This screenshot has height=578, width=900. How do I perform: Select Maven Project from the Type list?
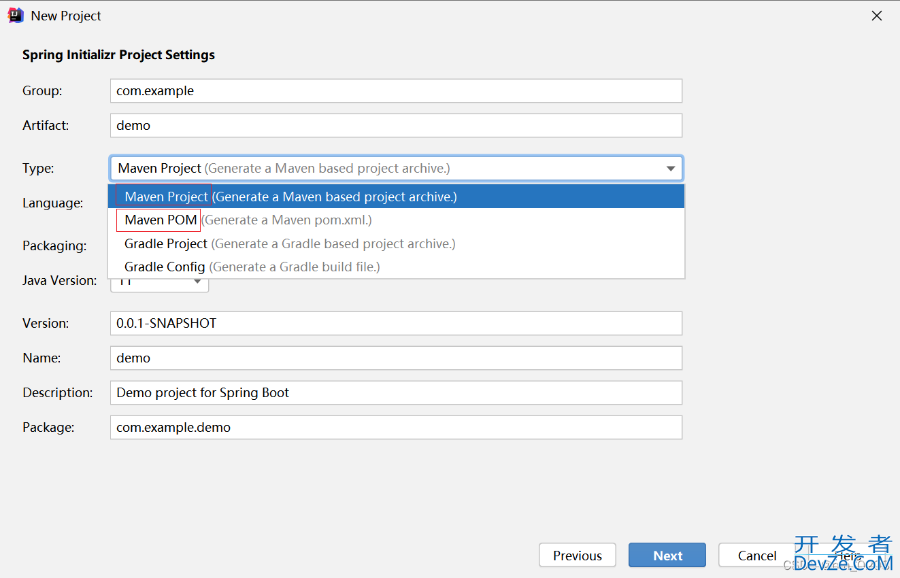coord(396,197)
